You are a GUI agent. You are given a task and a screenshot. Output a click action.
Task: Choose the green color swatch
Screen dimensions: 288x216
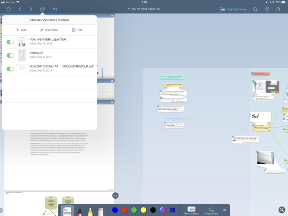coord(133,210)
